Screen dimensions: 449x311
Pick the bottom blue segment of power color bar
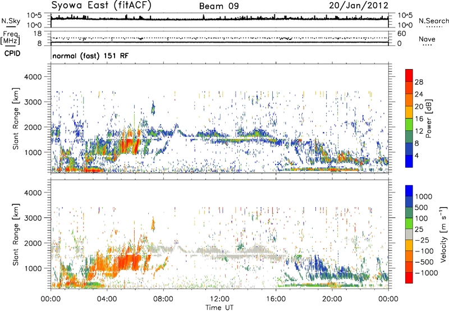coord(409,161)
